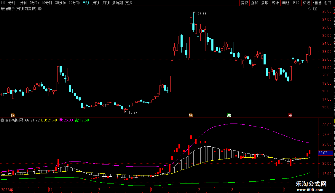Toggle side panel icon in chart header

(x=315, y=9)
